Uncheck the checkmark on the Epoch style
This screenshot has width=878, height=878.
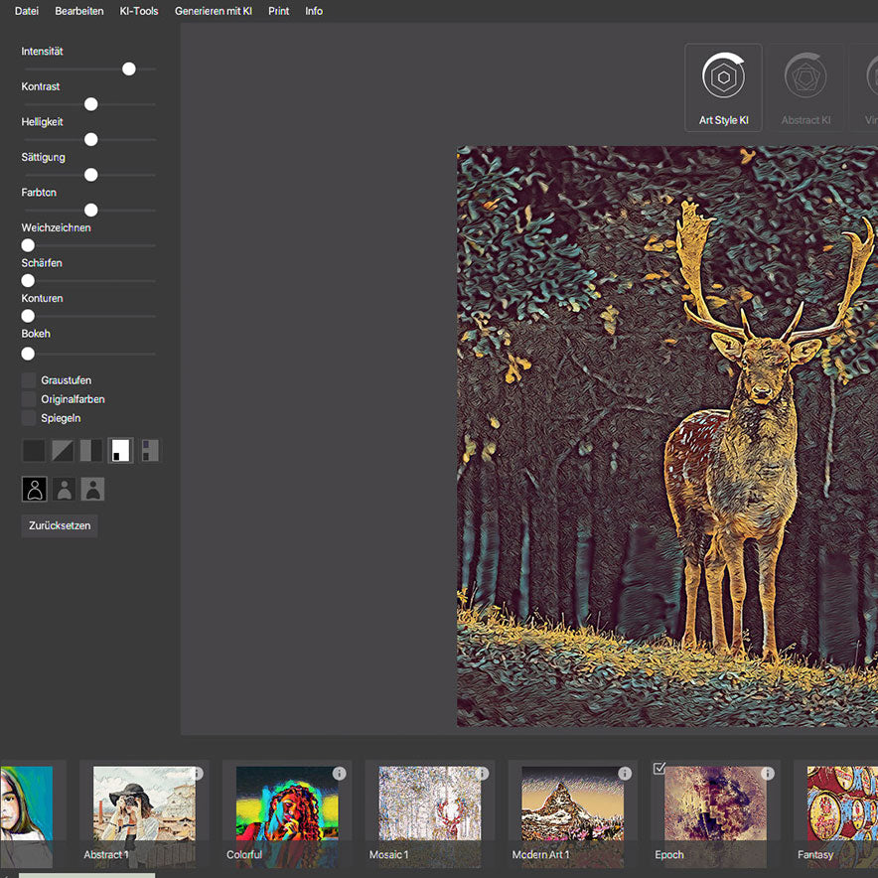pos(659,769)
